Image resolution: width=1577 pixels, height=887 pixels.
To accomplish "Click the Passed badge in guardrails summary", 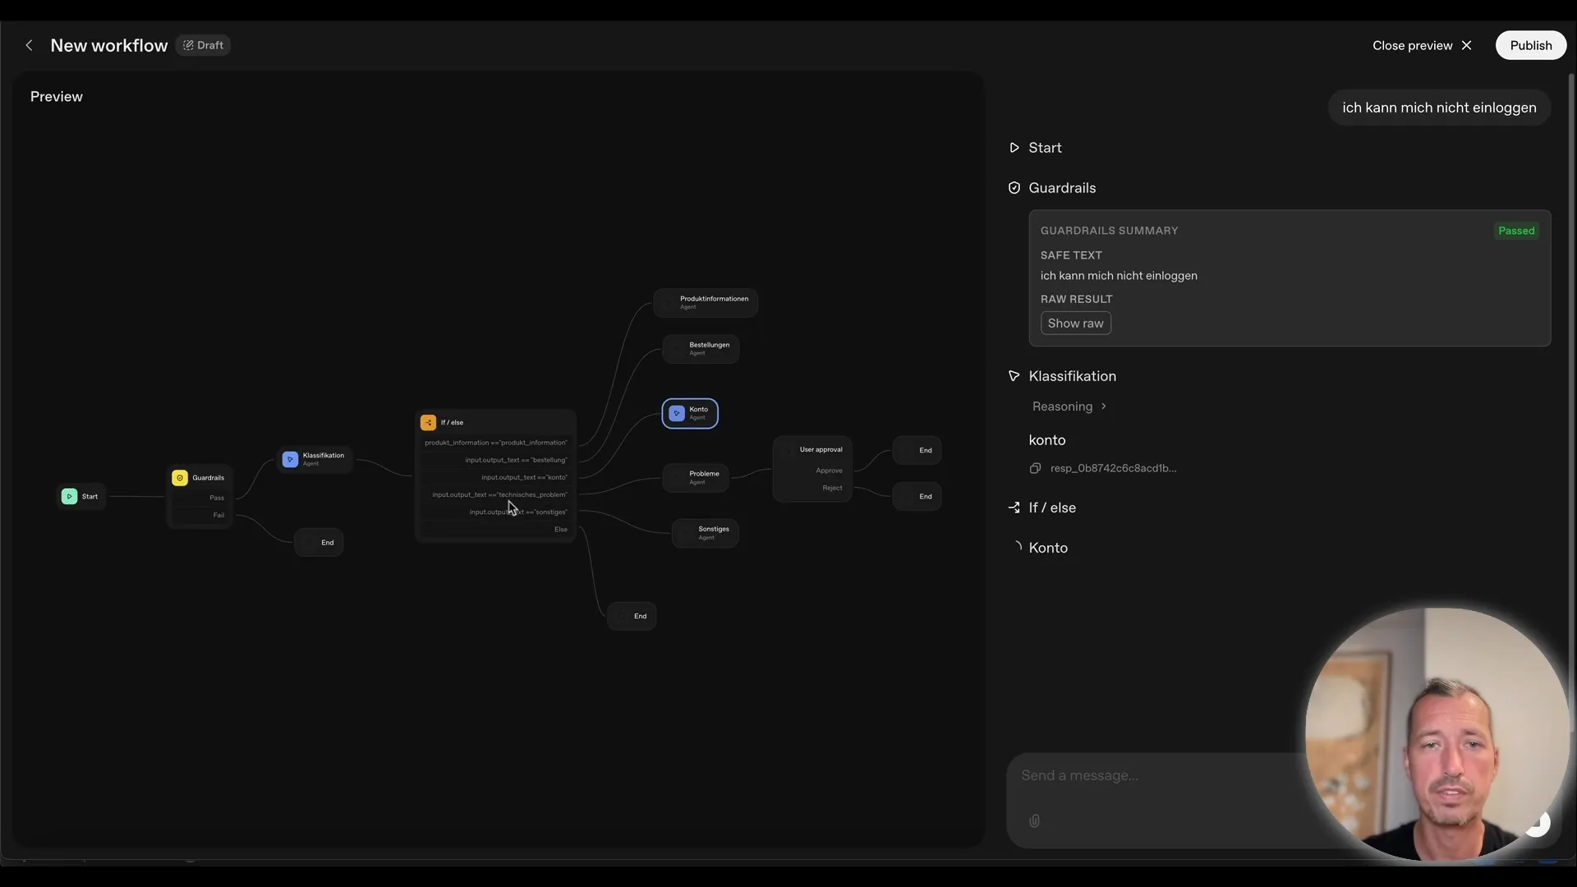I will tap(1517, 231).
